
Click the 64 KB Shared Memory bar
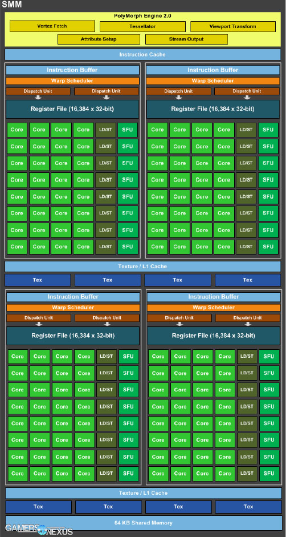[143, 523]
